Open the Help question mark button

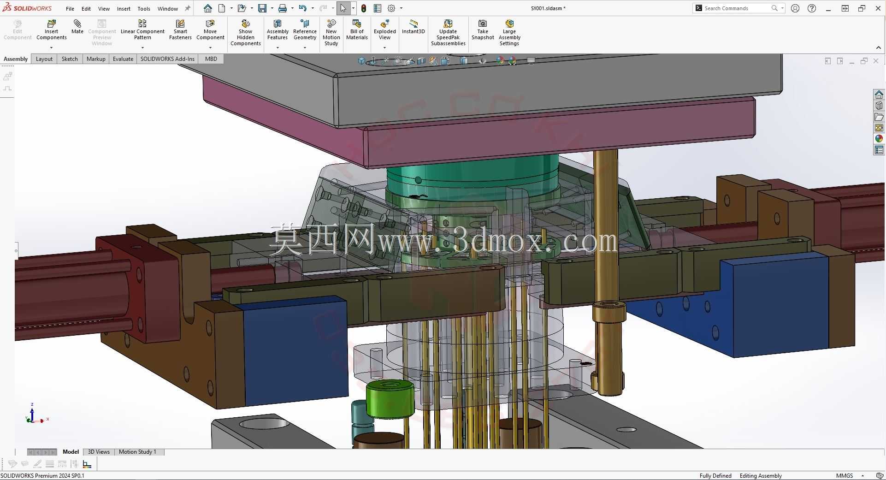pos(812,8)
